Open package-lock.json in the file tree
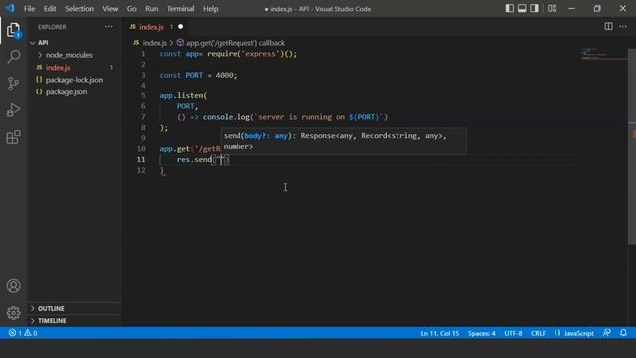 tap(75, 80)
